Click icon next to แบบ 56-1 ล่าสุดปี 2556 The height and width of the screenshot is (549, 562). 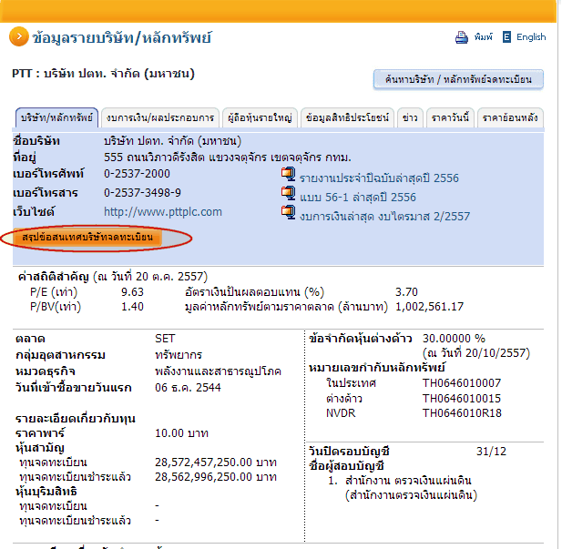(x=288, y=194)
